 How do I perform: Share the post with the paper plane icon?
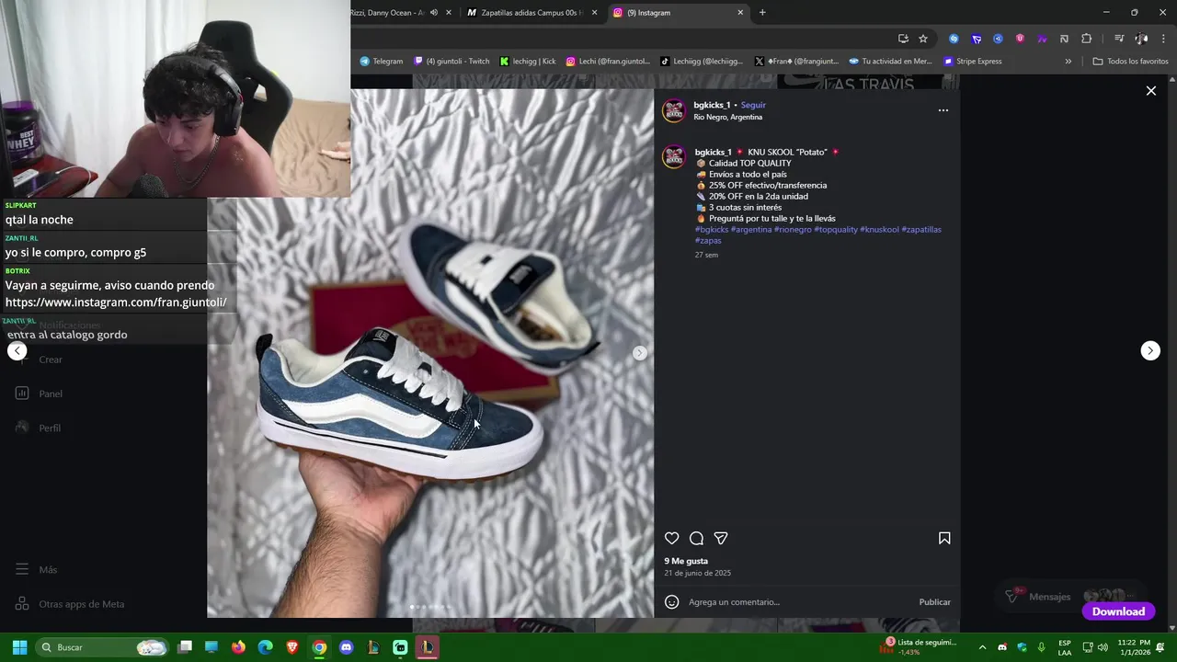pos(721,538)
